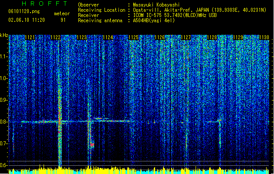The image size is (274, 174).
Task: Click the kHz axis unit label
Action: 4,35
